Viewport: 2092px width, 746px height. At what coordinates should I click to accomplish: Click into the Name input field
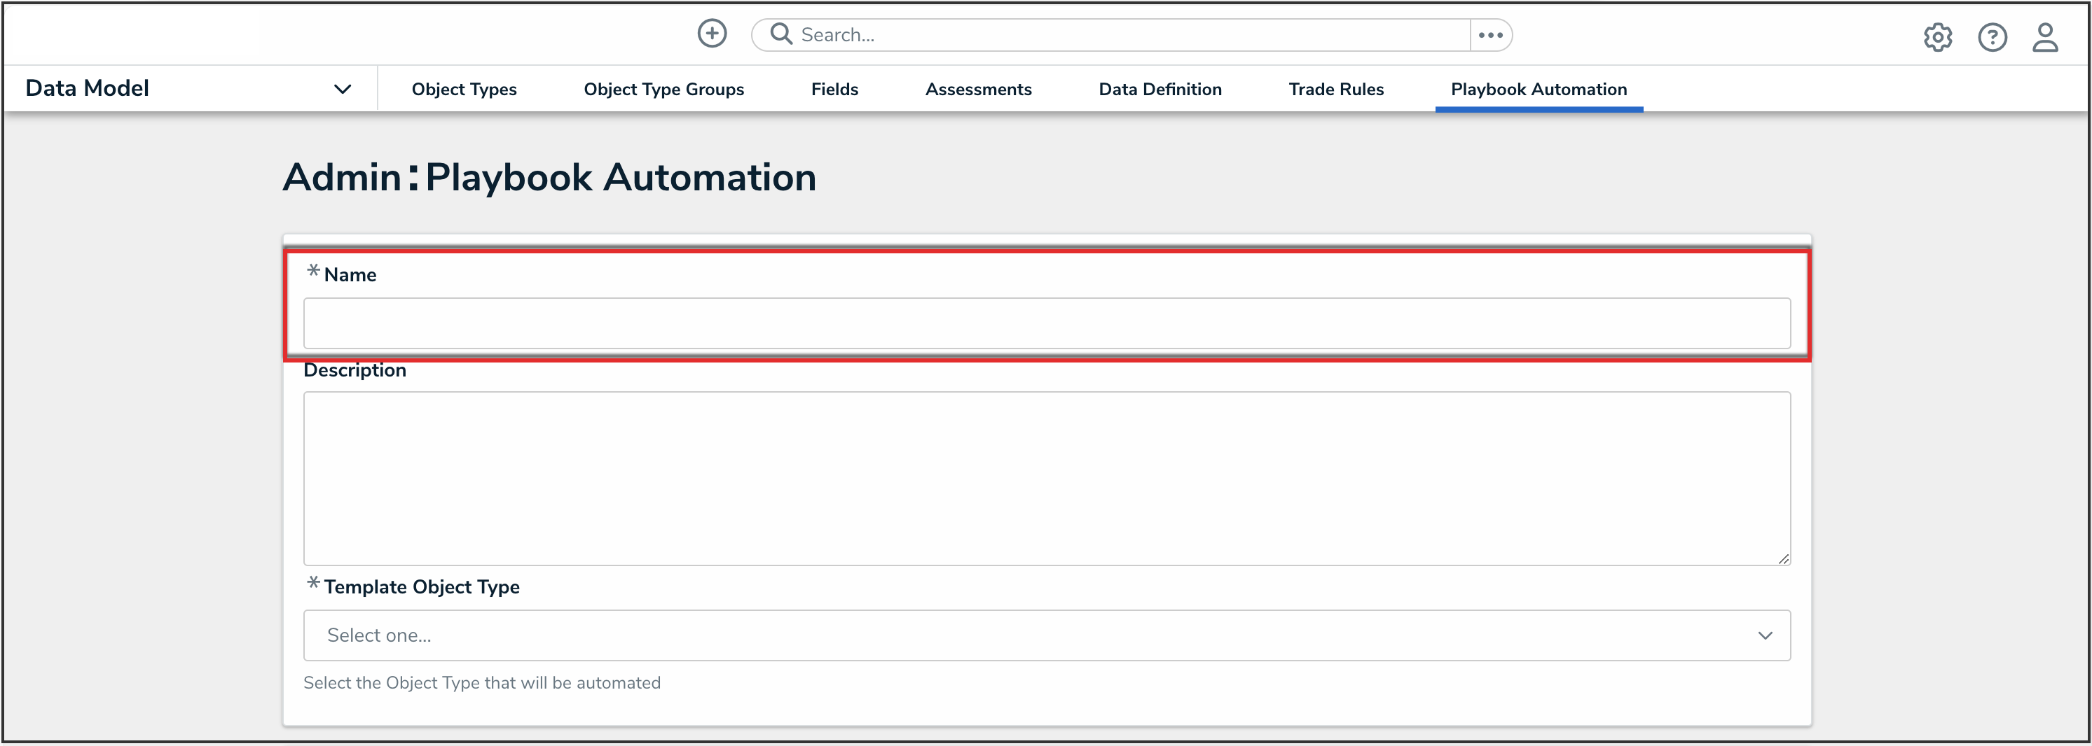click(1046, 323)
